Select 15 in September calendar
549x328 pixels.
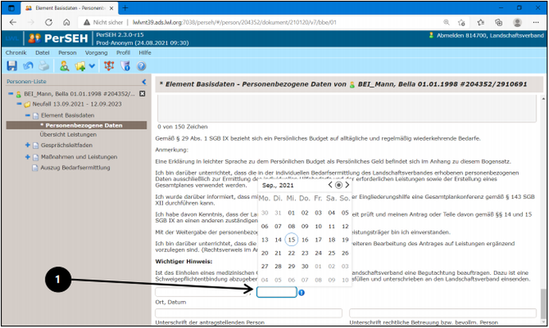click(291, 240)
